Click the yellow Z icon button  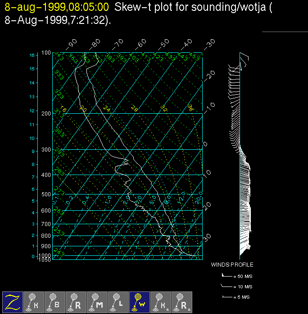tap(13, 302)
